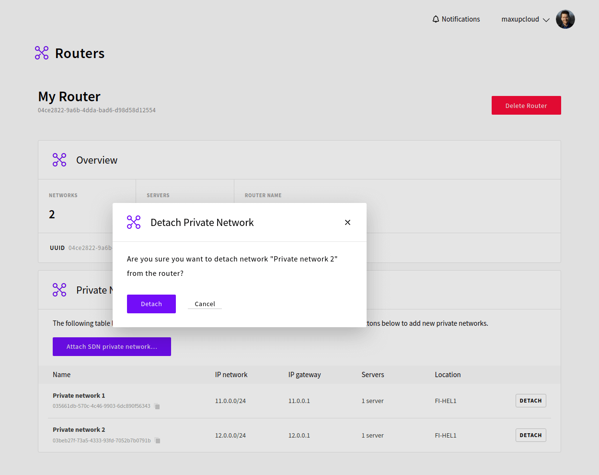Click the Detach Private Network dialog icon

tap(134, 222)
